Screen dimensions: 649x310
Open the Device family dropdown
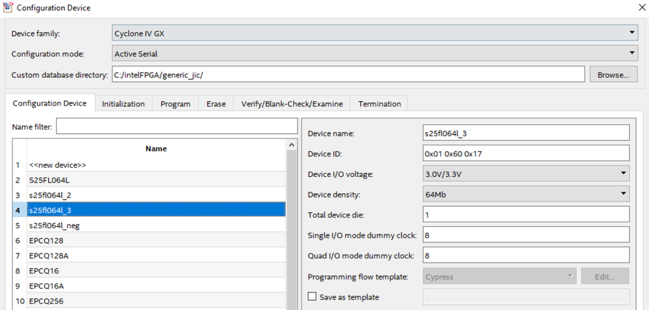point(375,33)
